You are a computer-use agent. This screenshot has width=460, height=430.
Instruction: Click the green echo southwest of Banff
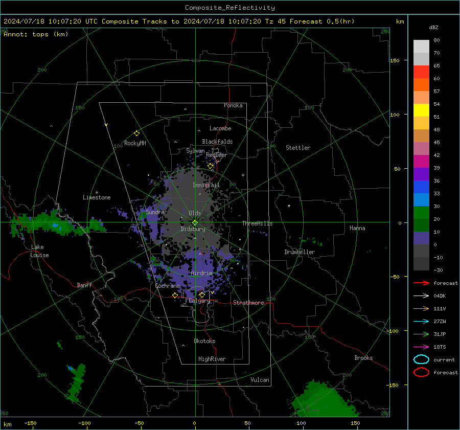[x=76, y=383]
